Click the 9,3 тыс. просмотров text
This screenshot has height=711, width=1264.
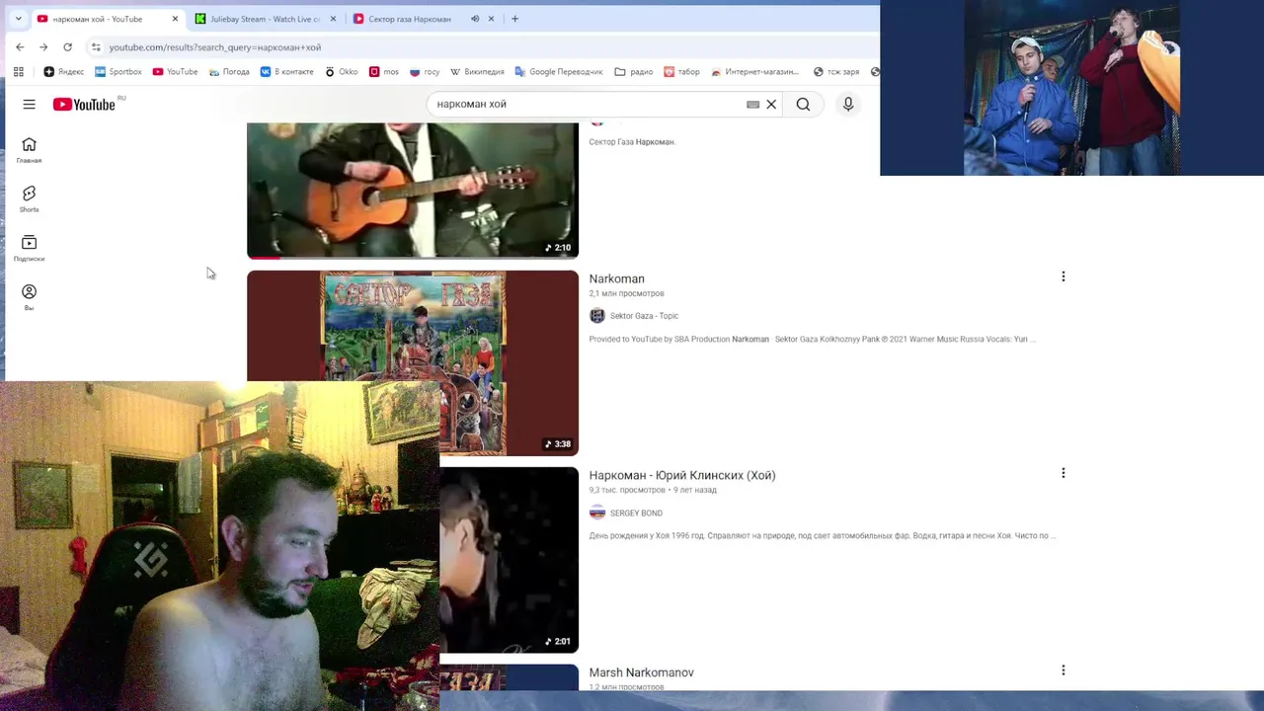627,490
